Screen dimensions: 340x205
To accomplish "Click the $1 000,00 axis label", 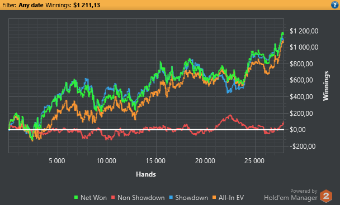I will [304, 47].
